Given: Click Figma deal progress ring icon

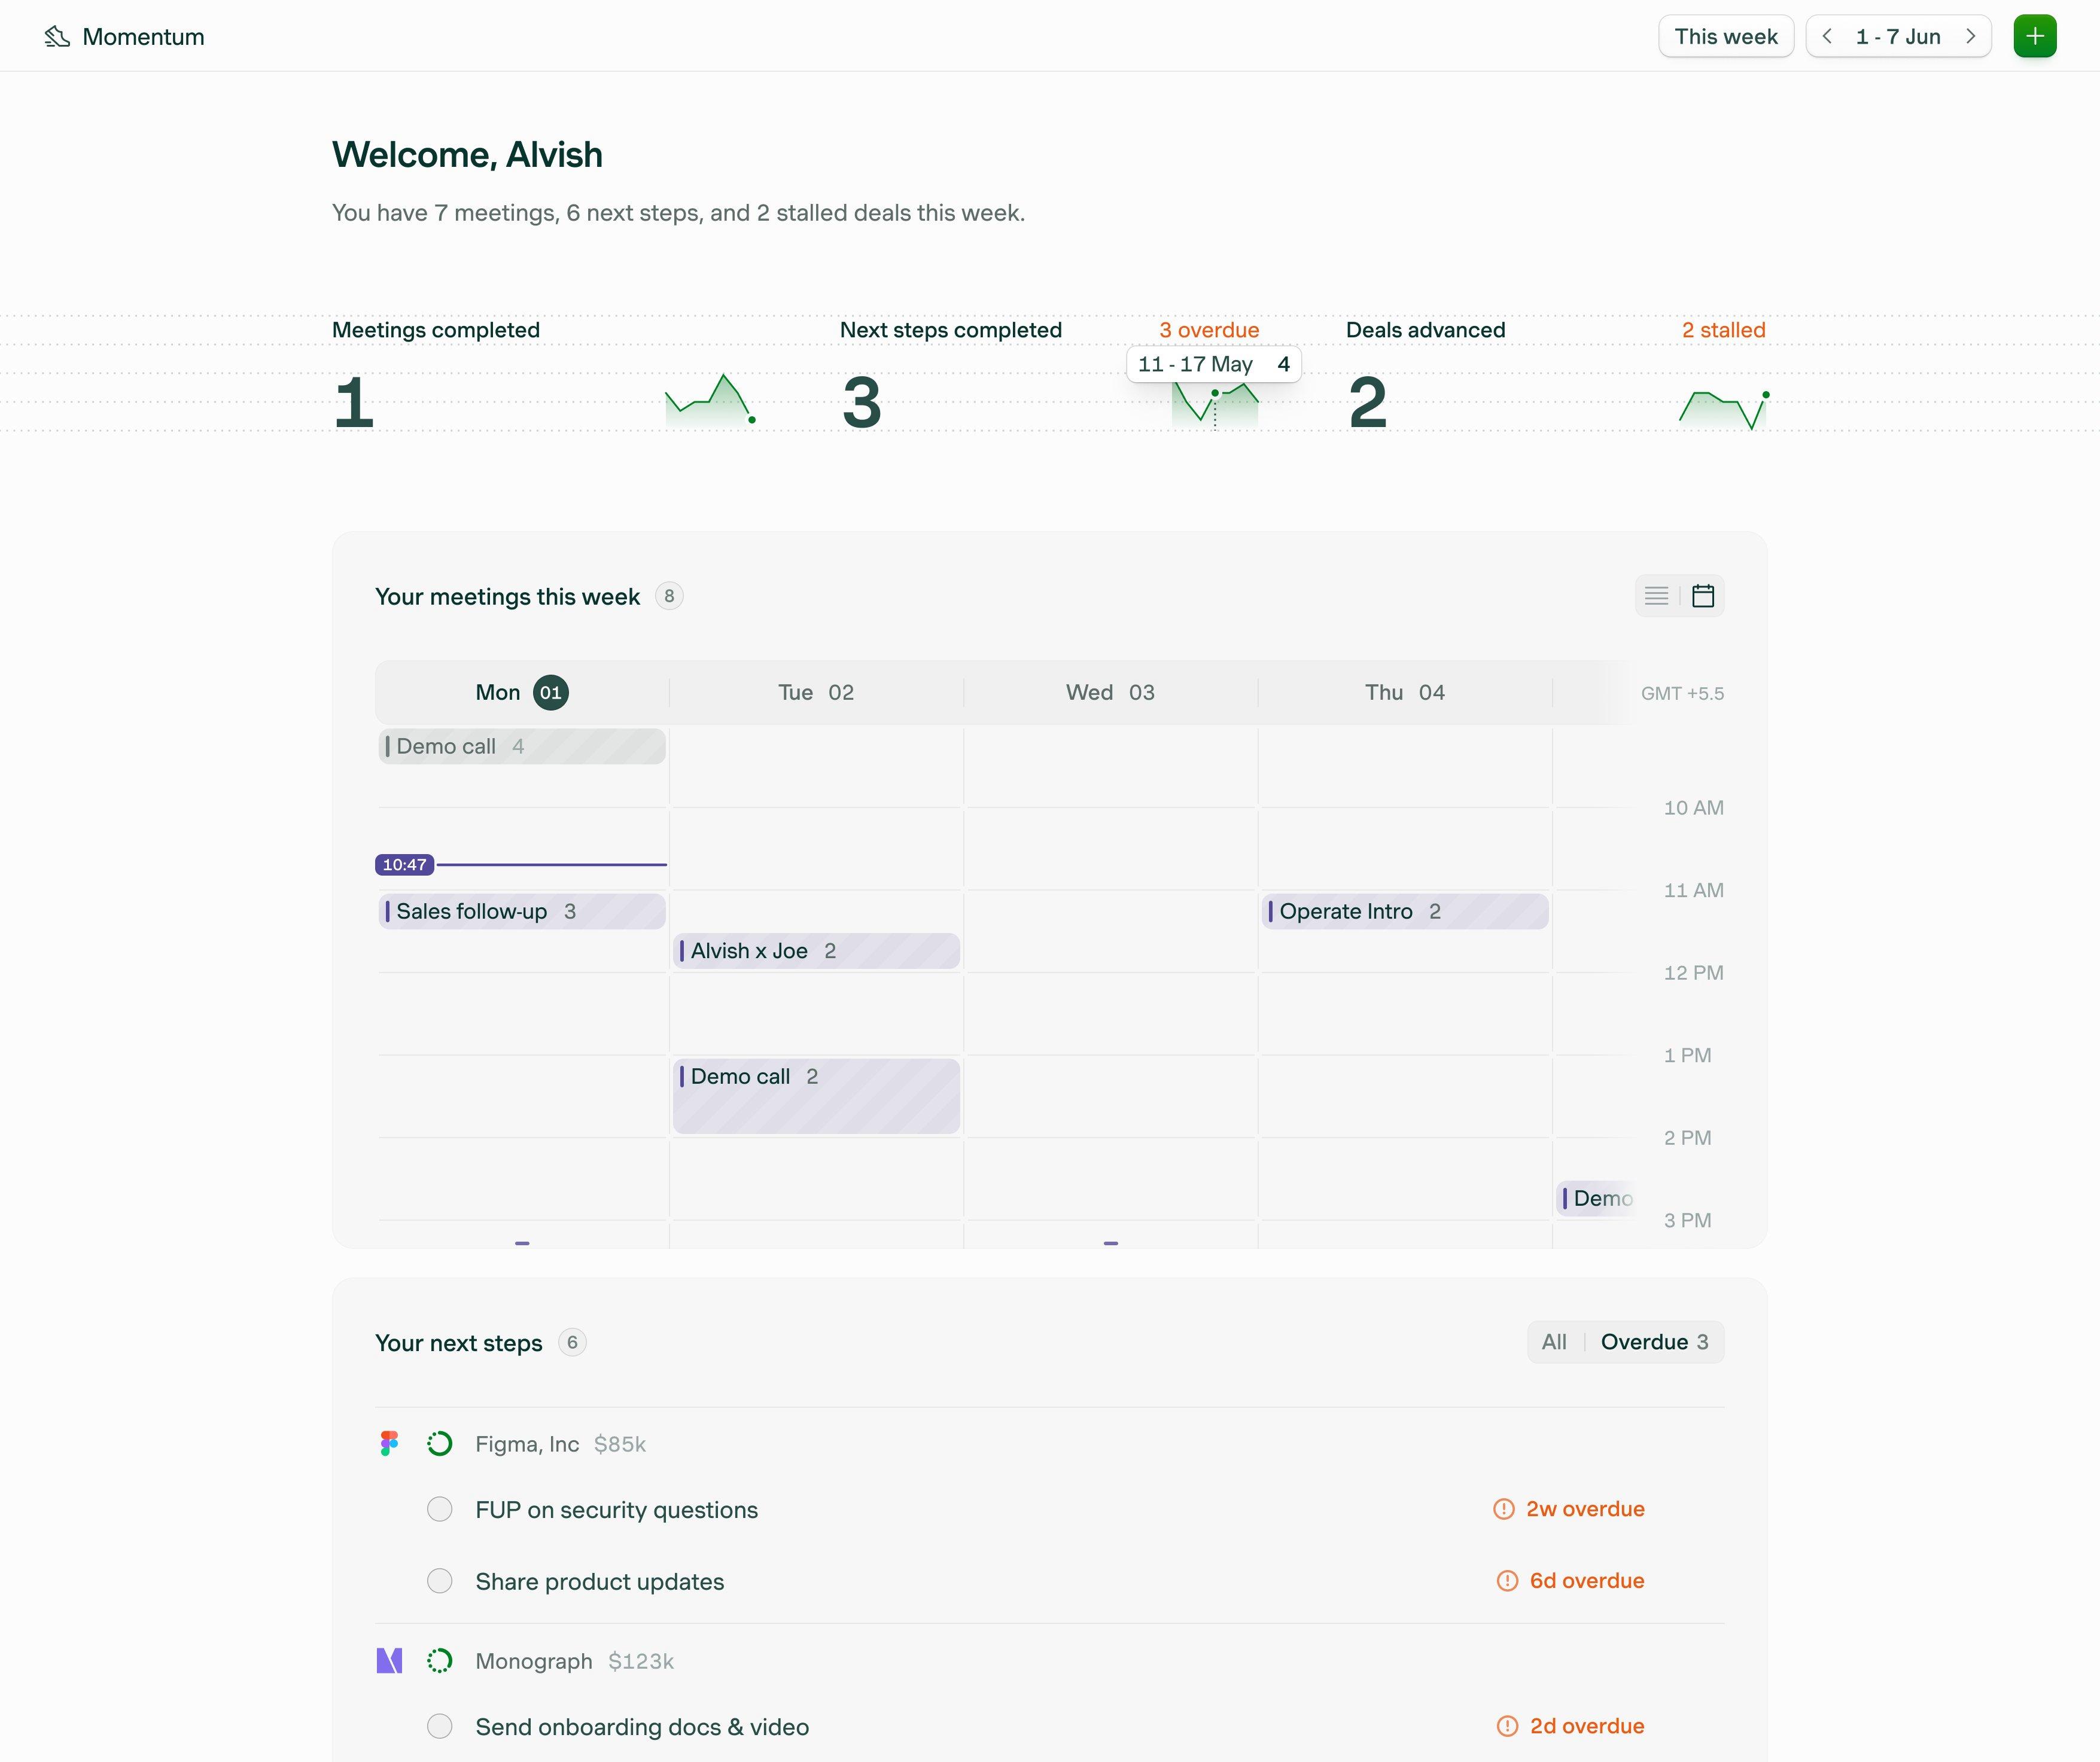Looking at the screenshot, I should click(x=440, y=1444).
